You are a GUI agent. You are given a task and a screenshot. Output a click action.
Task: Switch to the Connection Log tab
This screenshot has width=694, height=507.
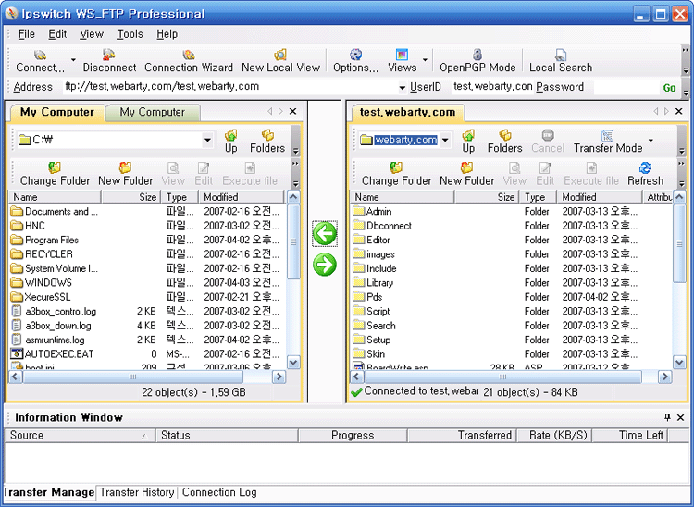point(219,492)
